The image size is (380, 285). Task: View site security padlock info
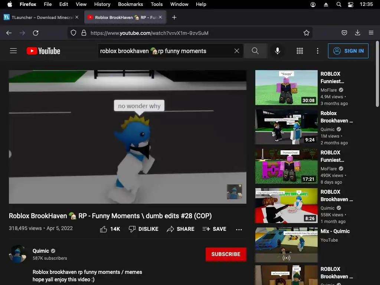[x=84, y=33]
